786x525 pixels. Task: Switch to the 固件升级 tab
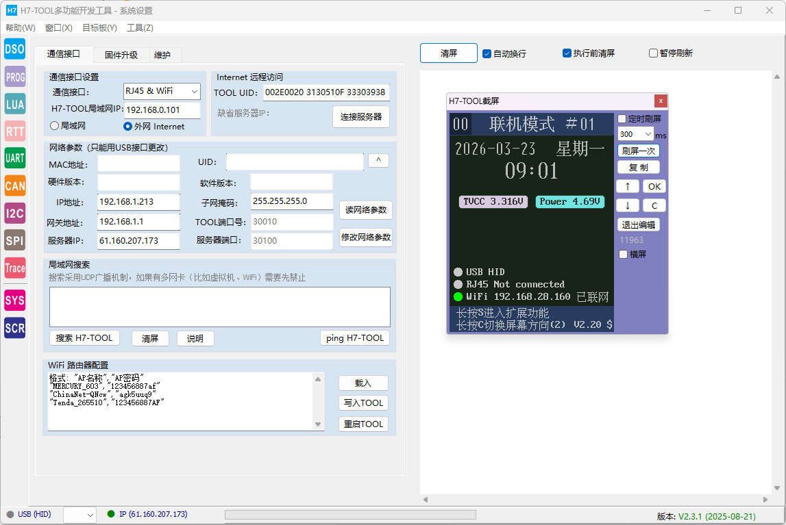121,55
